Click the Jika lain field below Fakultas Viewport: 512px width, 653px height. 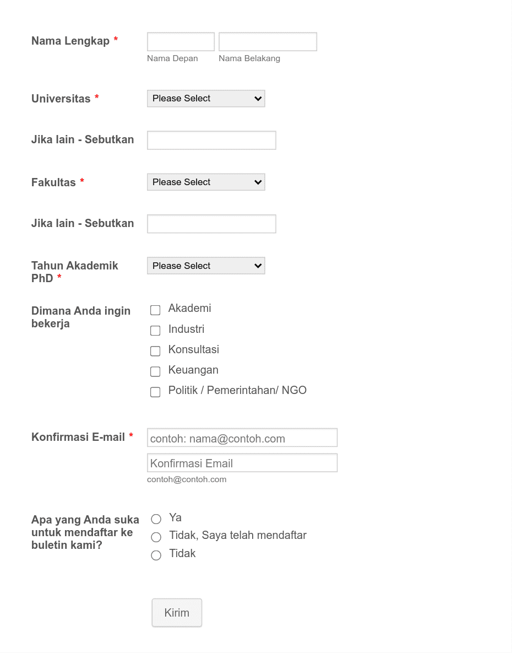click(211, 224)
